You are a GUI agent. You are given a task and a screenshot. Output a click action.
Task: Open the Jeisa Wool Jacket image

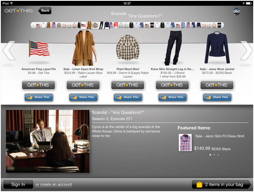[x=217, y=48]
